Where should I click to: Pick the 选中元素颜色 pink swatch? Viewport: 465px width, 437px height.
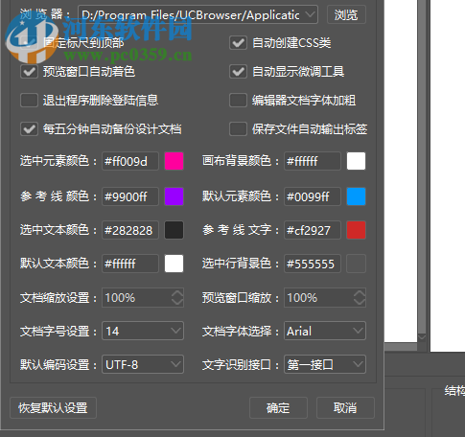click(x=174, y=161)
